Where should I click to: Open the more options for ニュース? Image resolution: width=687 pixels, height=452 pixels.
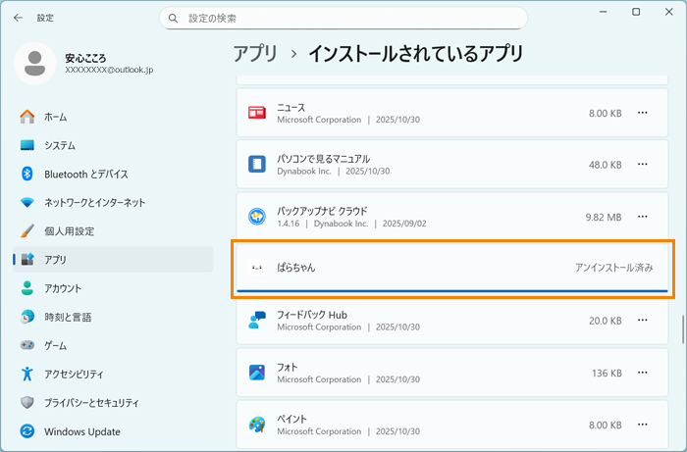[x=642, y=113]
